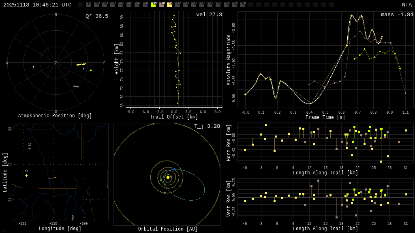Click the tan meteor streak in sky plot
Screen dimensions: 415x233
coord(76,86)
